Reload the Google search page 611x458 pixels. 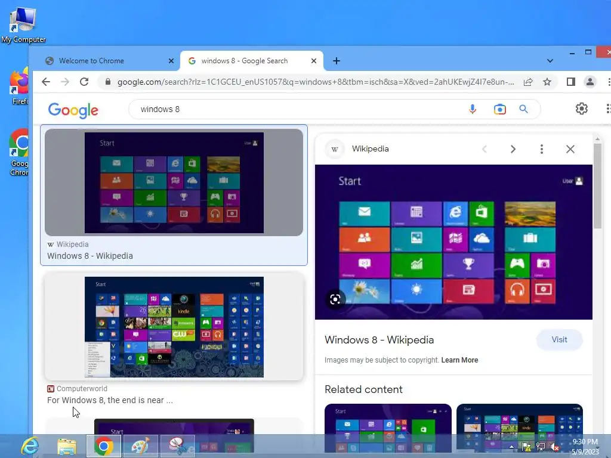point(84,82)
